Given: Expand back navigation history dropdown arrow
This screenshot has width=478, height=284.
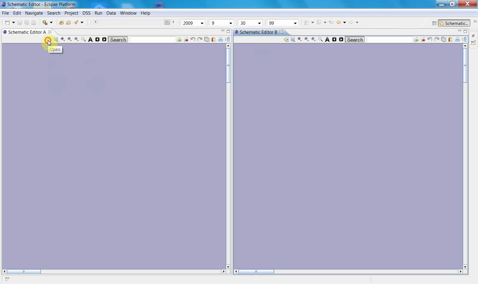Looking at the screenshot, I should coord(344,23).
